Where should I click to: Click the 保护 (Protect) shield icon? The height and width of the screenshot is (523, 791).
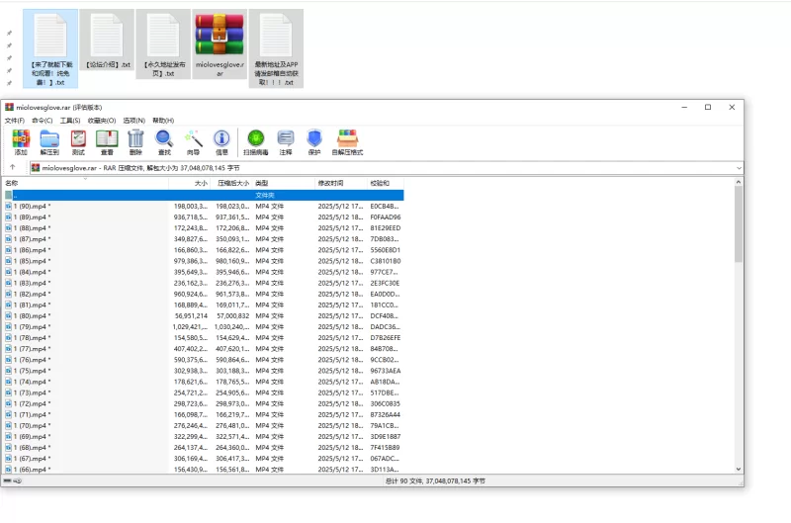point(314,140)
